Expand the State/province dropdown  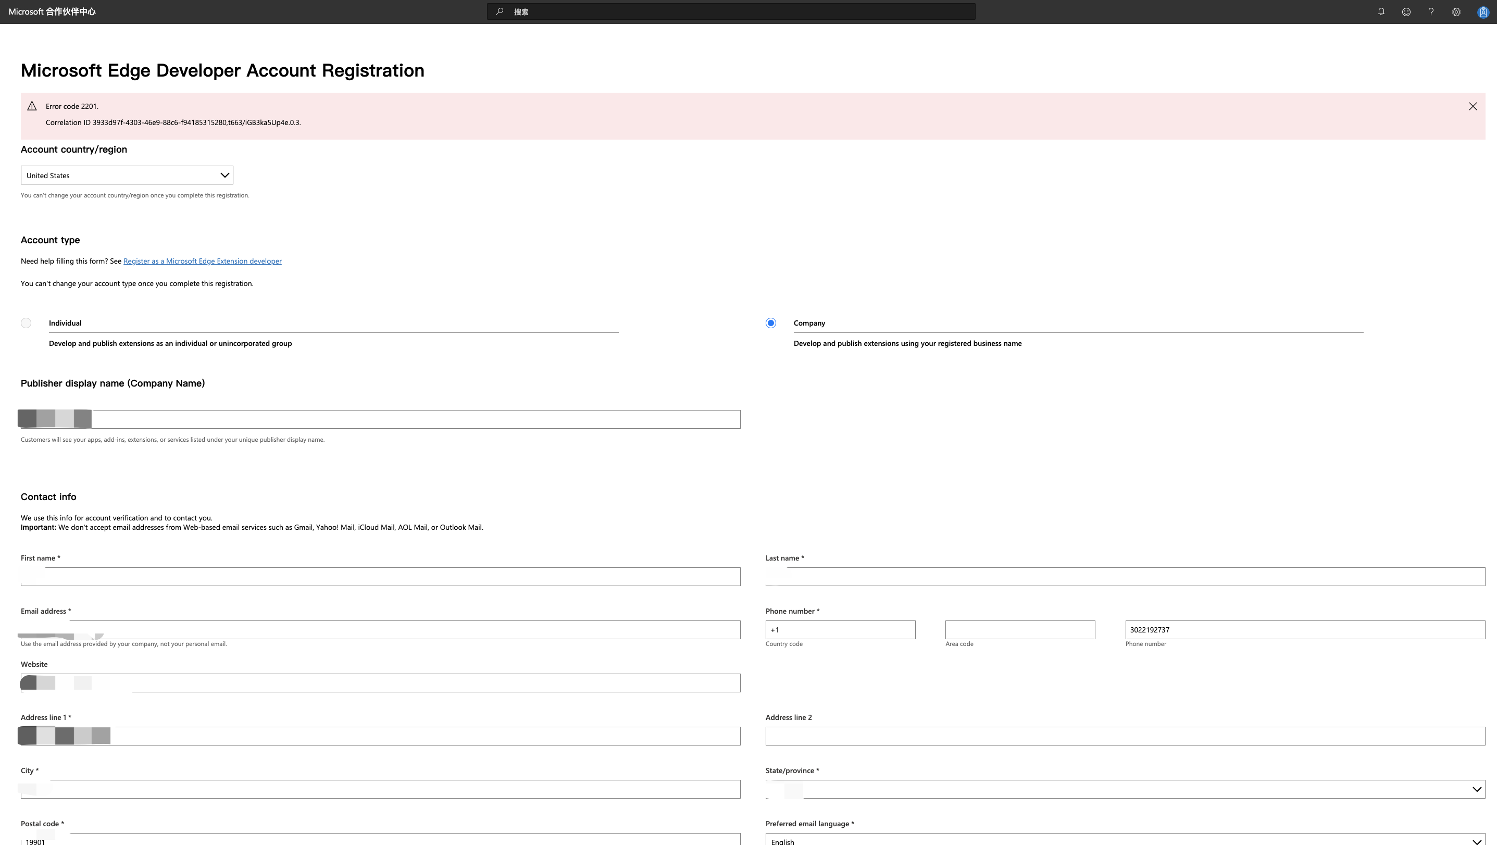(x=1125, y=789)
